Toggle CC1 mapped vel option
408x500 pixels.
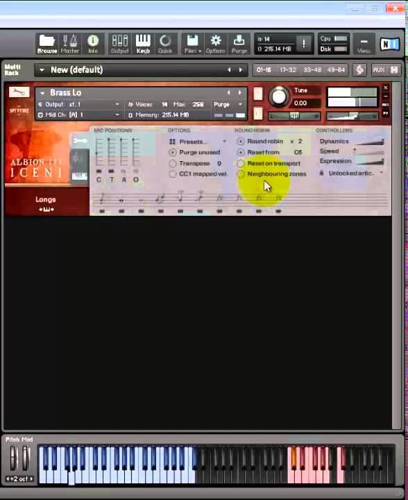click(x=173, y=174)
